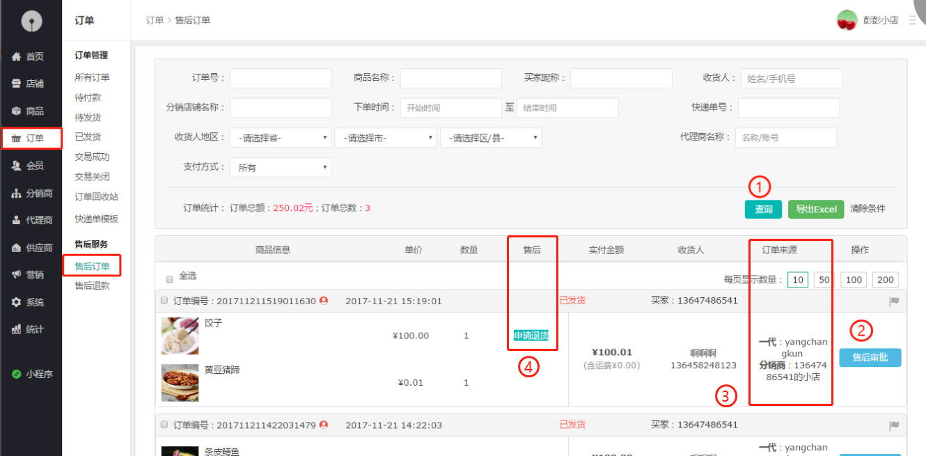Open the member icon (会员) section

coord(16,166)
